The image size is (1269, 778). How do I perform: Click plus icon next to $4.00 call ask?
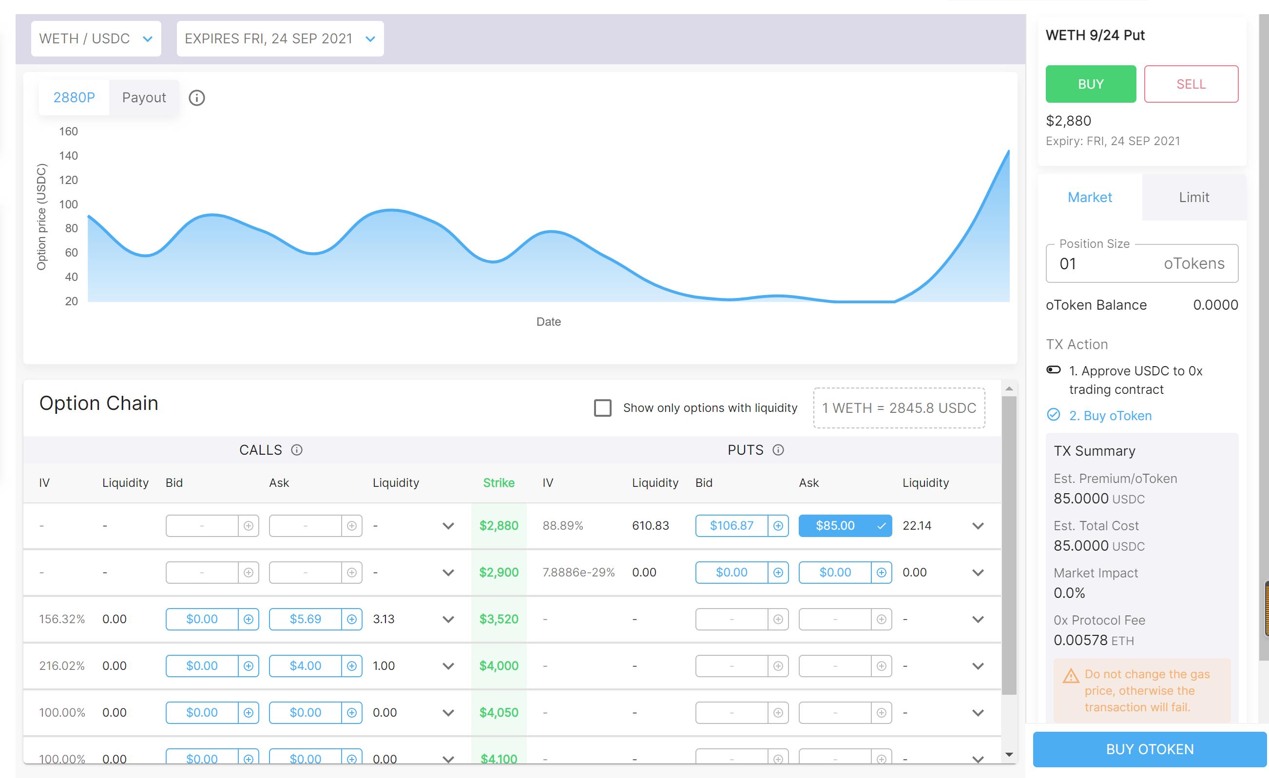coord(352,666)
